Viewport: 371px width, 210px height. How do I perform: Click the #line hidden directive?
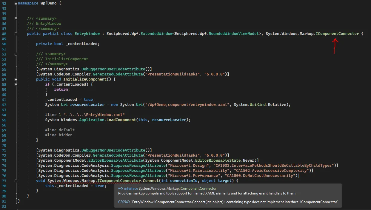[59, 135]
